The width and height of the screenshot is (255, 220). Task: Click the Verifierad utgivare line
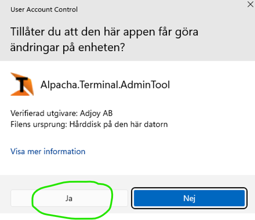tap(61, 113)
